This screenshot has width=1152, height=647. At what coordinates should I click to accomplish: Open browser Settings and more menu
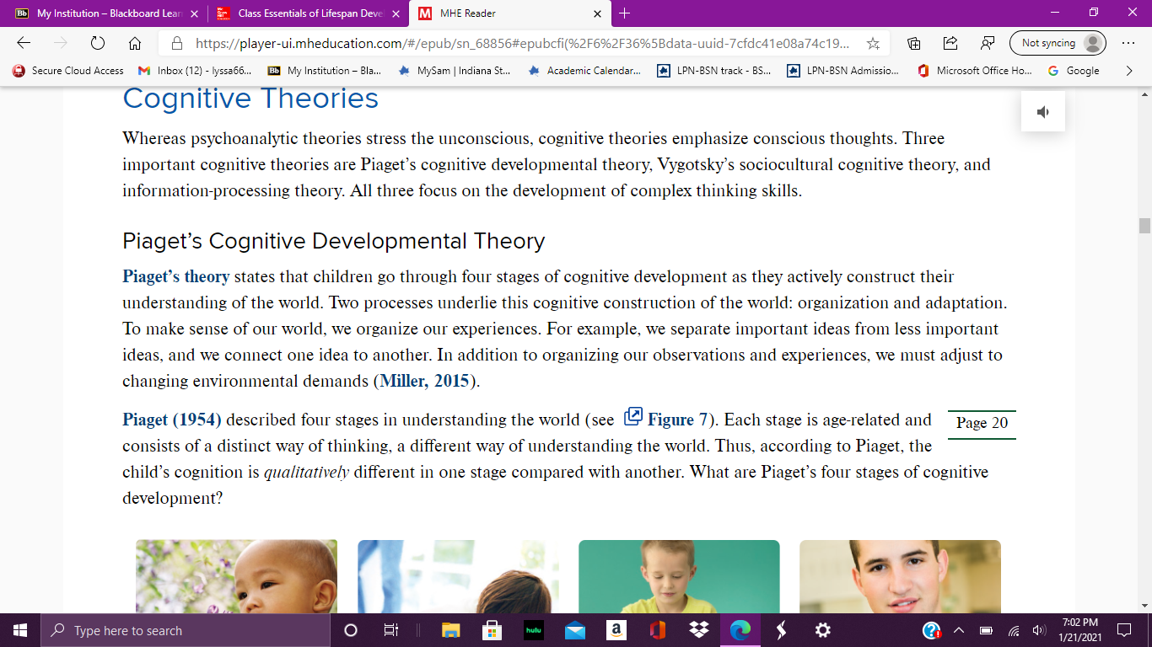(x=1128, y=43)
